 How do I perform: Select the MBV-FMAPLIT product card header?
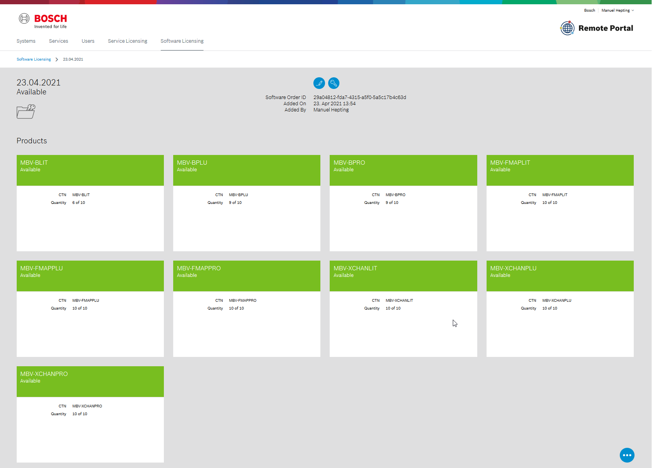pos(560,170)
